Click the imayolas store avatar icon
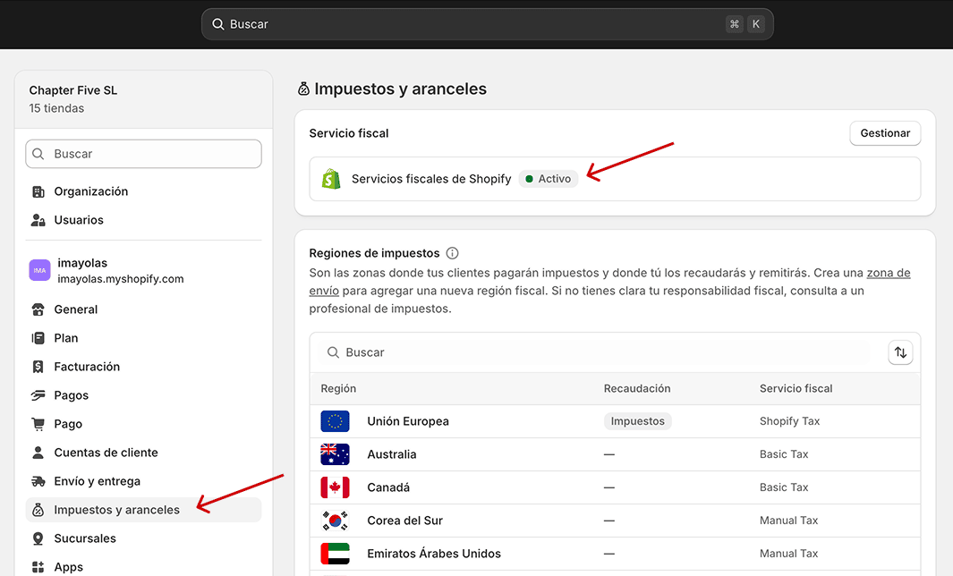This screenshot has width=953, height=576. pos(39,270)
